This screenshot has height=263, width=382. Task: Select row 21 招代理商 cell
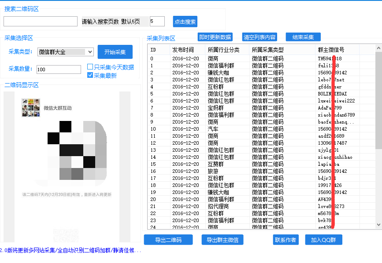pyautogui.click(x=218, y=206)
